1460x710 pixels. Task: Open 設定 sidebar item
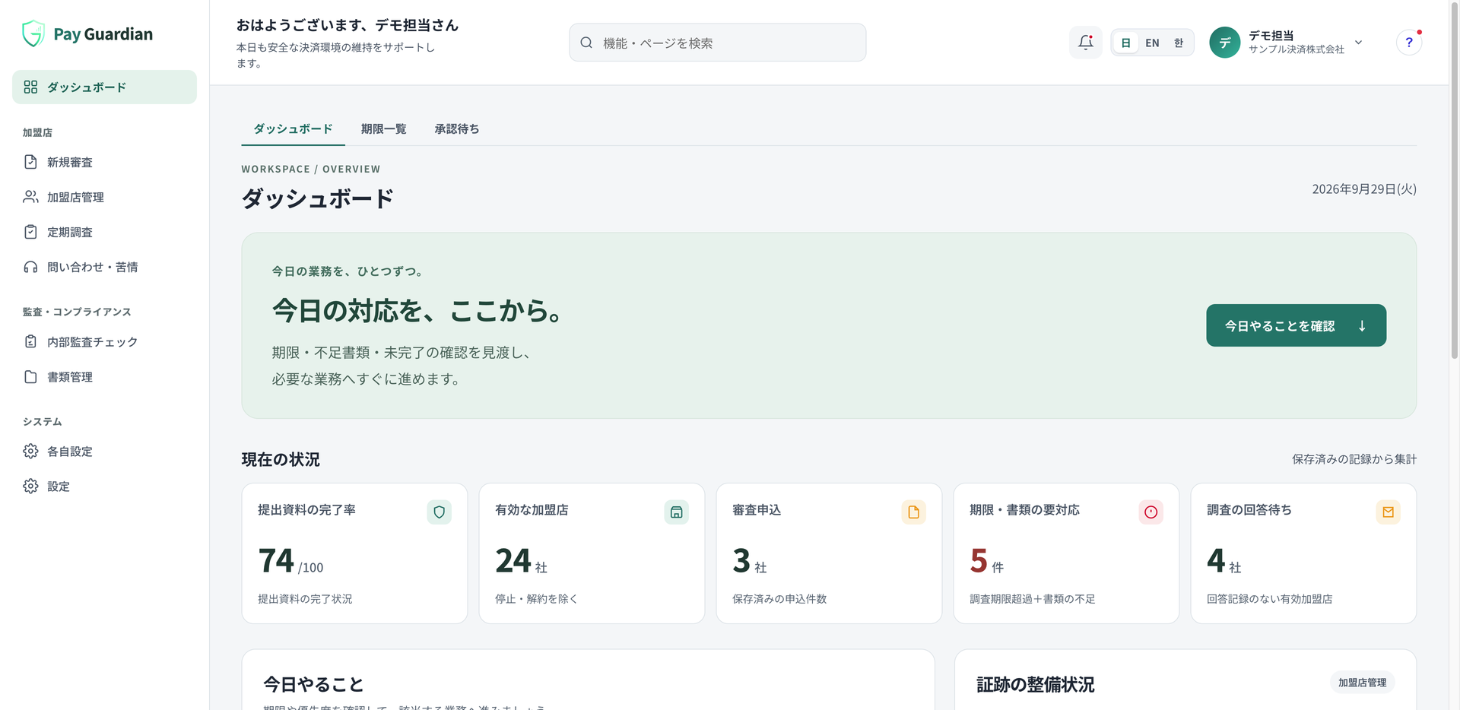(104, 487)
